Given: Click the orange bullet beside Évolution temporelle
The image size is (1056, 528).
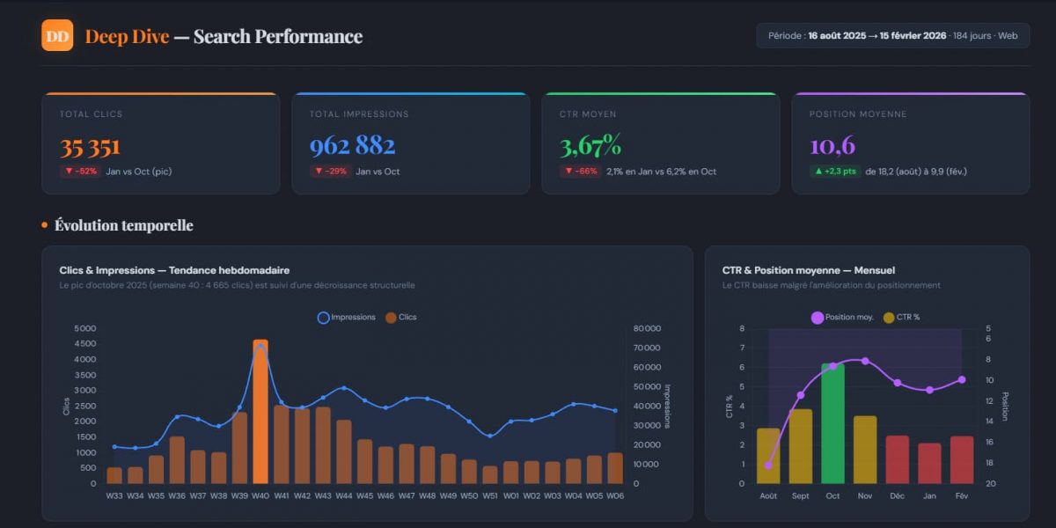Looking at the screenshot, I should click(43, 225).
